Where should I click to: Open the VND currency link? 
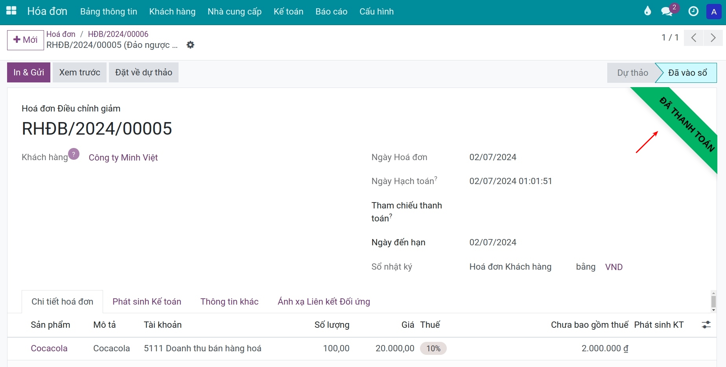tap(614, 267)
